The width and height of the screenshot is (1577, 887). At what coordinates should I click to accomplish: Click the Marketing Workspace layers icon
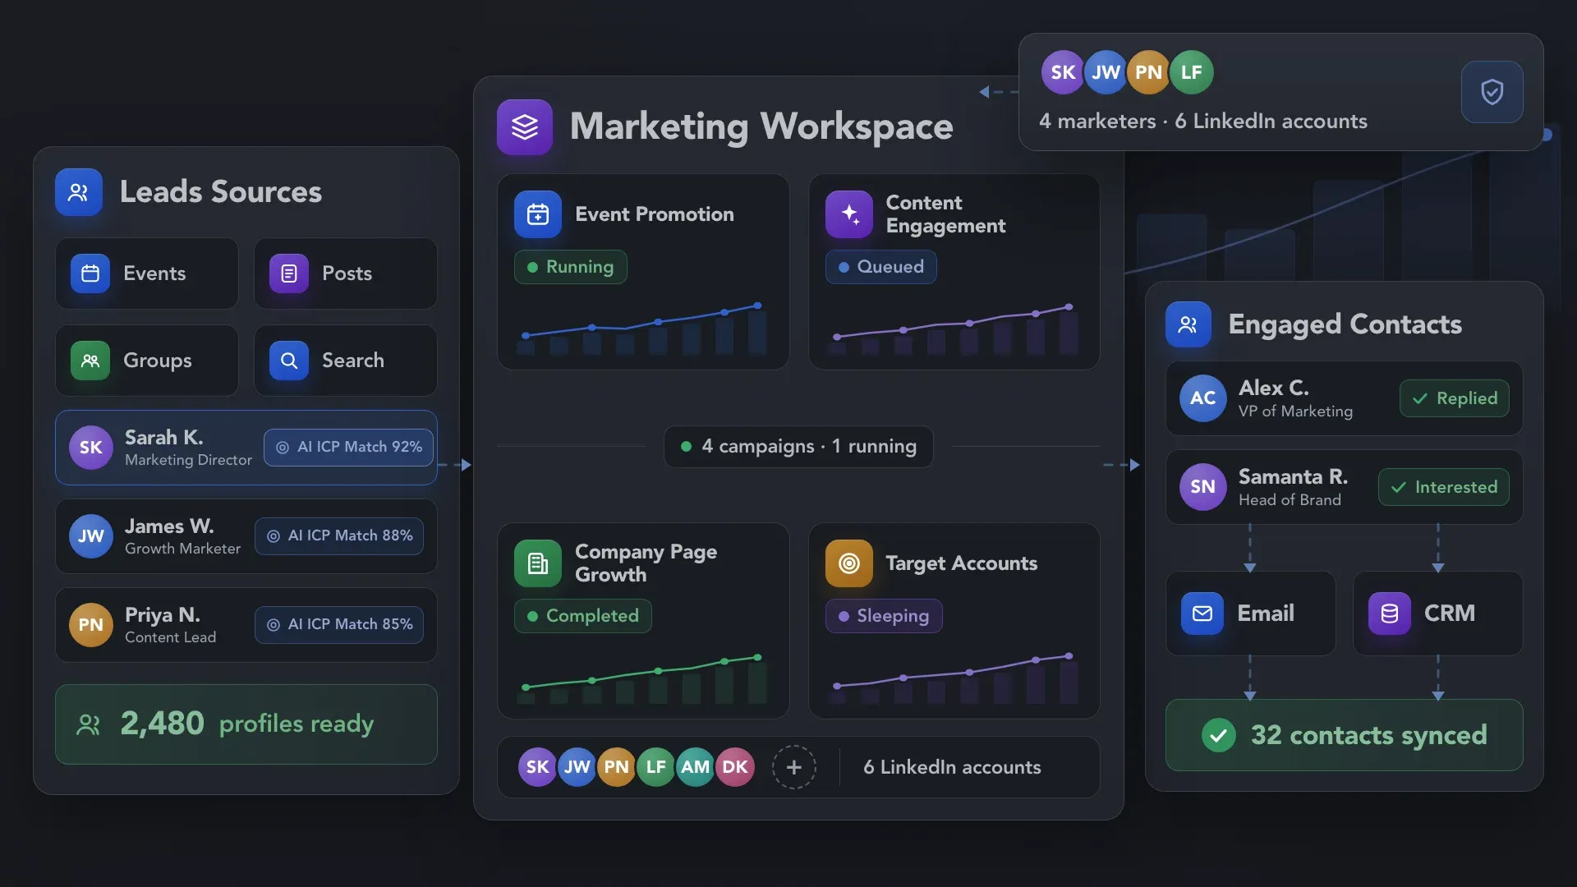point(524,127)
